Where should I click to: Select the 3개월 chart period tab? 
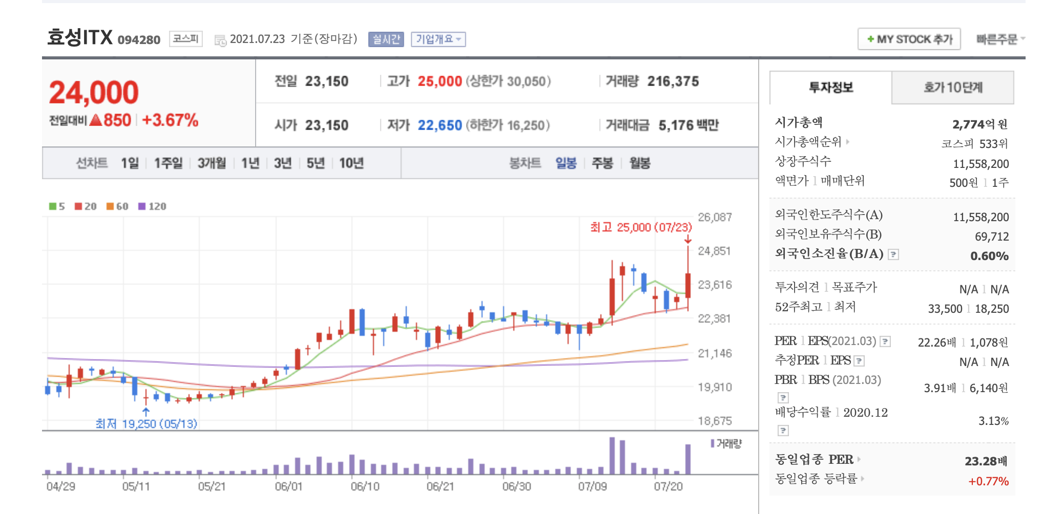[x=213, y=163]
